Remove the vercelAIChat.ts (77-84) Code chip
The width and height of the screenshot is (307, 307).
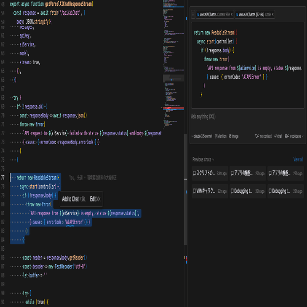point(272,14)
